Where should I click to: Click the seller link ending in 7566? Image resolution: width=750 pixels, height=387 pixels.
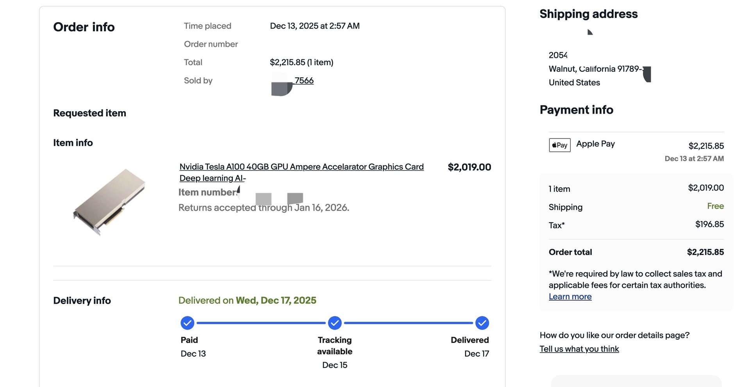[304, 80]
